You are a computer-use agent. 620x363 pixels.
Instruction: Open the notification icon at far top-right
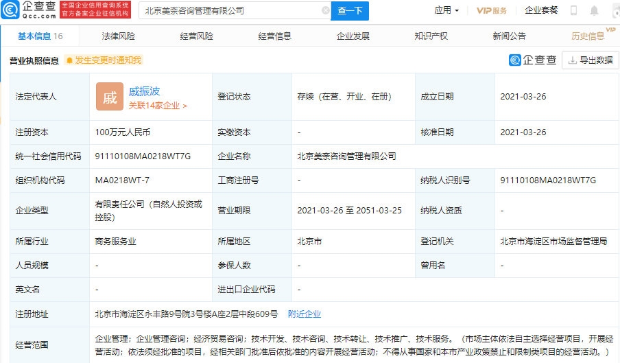(594, 10)
